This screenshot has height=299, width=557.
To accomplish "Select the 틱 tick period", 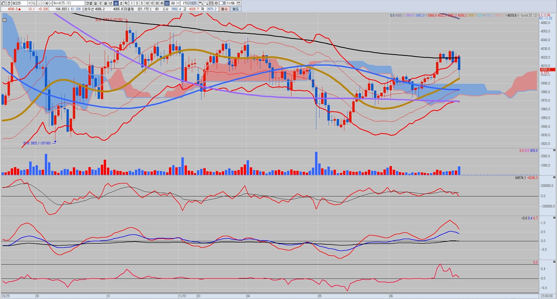I will pos(126,3).
